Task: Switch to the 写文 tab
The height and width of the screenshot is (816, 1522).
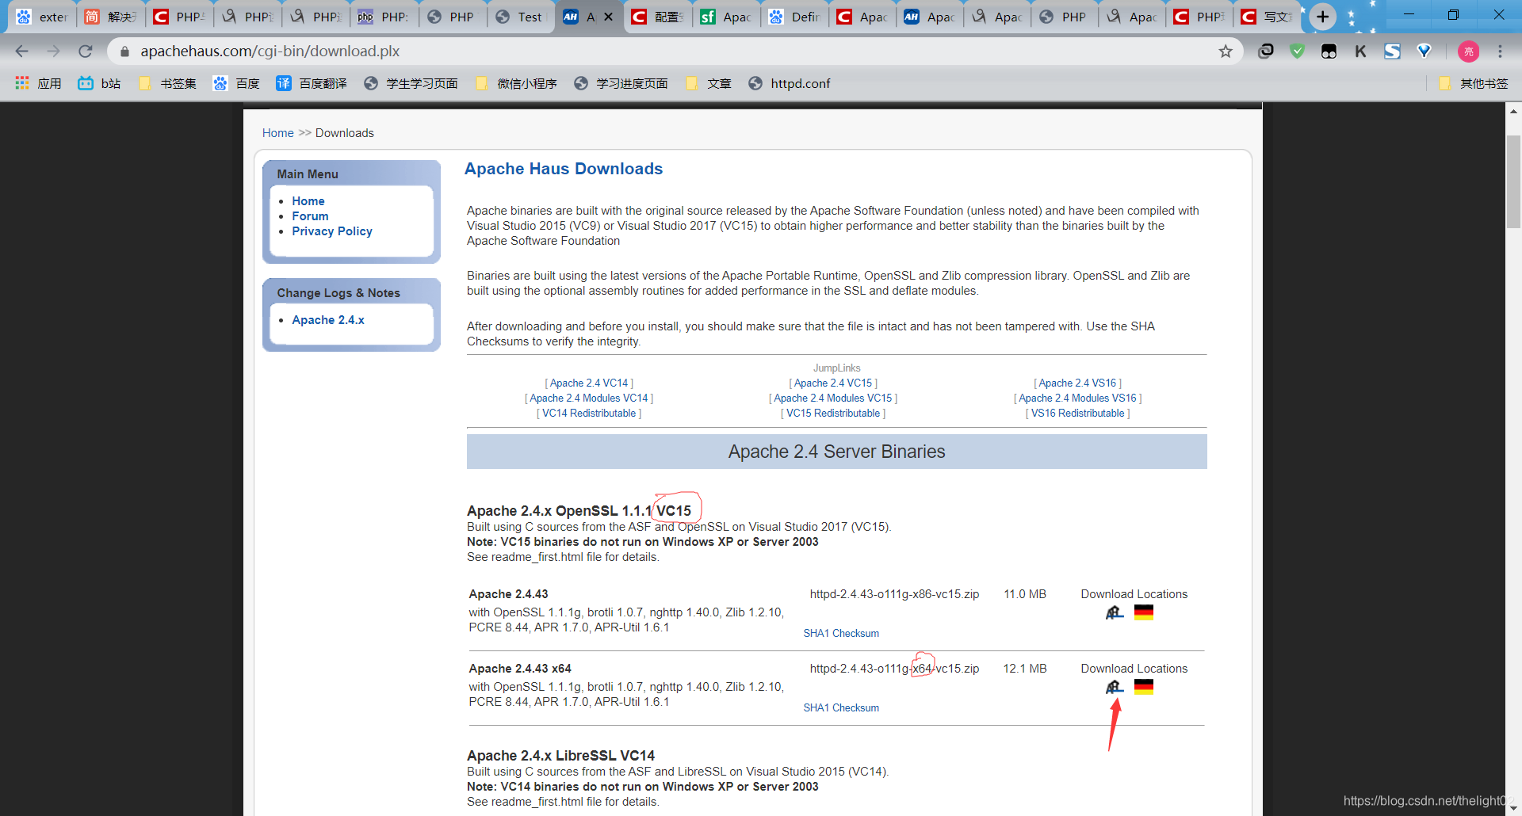Action: point(1268,17)
